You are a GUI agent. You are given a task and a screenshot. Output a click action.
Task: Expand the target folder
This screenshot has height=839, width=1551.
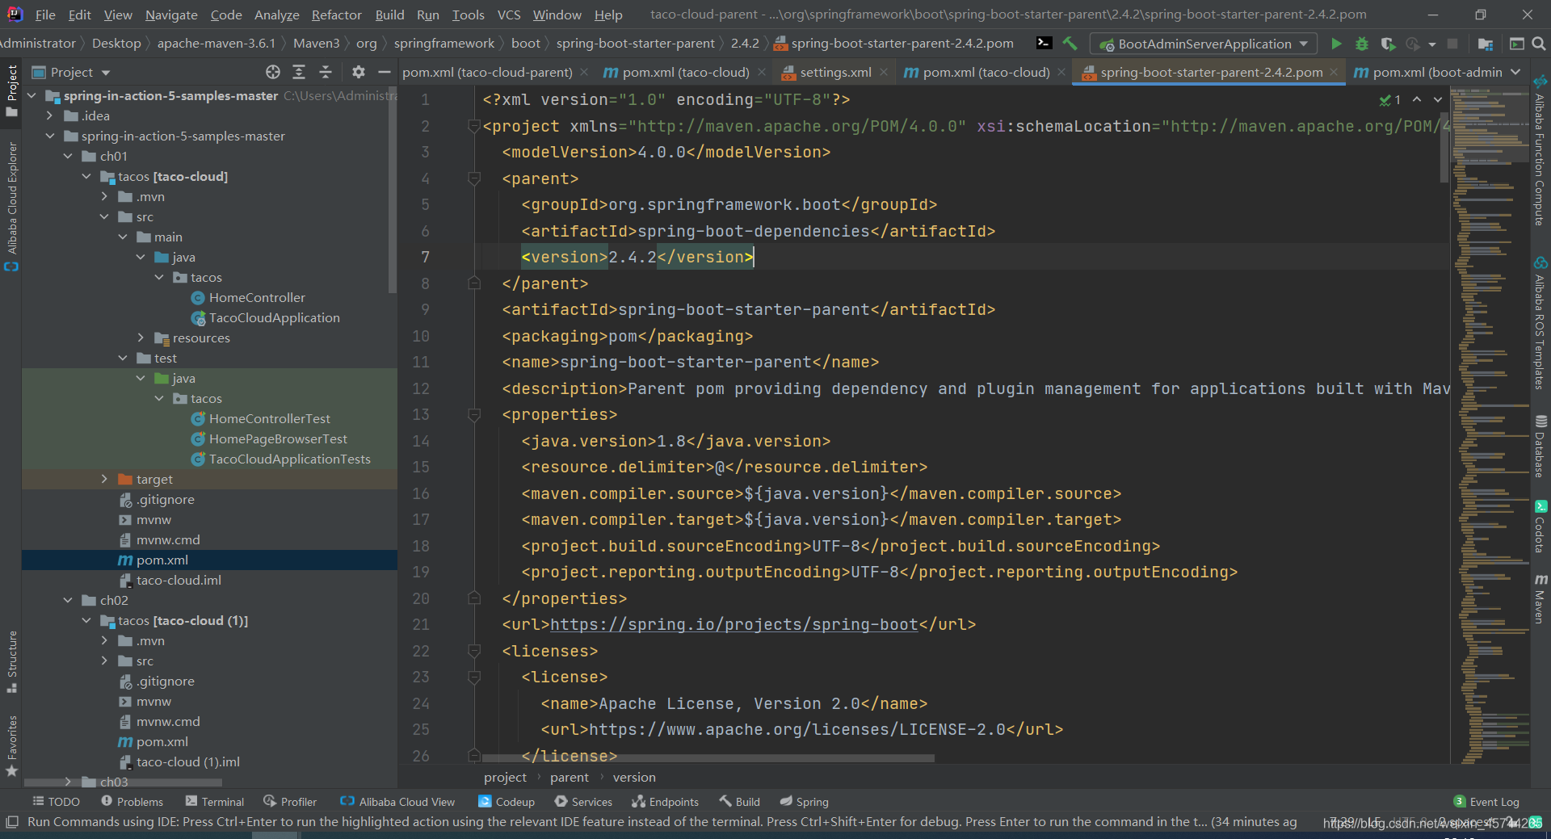coord(105,480)
